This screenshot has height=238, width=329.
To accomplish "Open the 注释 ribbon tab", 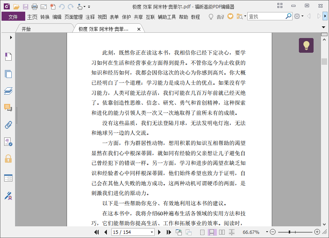I will coord(90,17).
